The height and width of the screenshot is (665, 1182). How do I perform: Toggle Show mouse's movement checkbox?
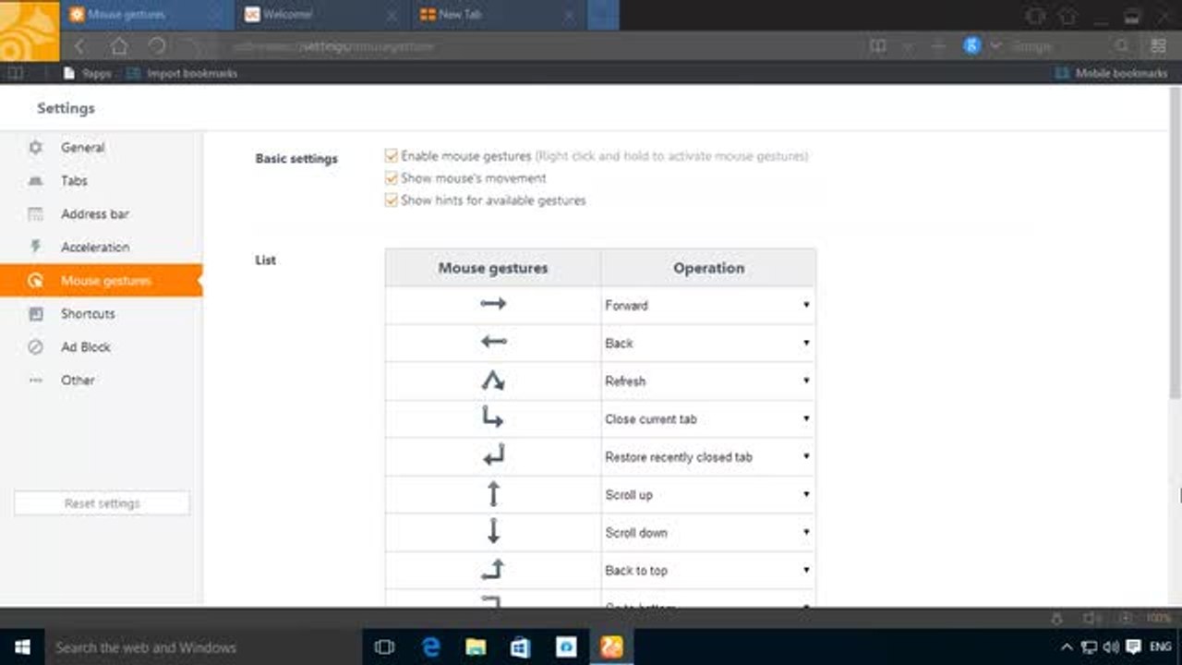point(392,178)
